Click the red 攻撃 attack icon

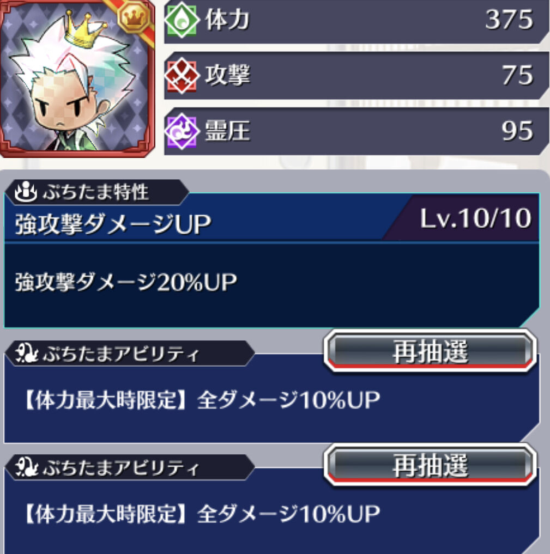[x=182, y=76]
